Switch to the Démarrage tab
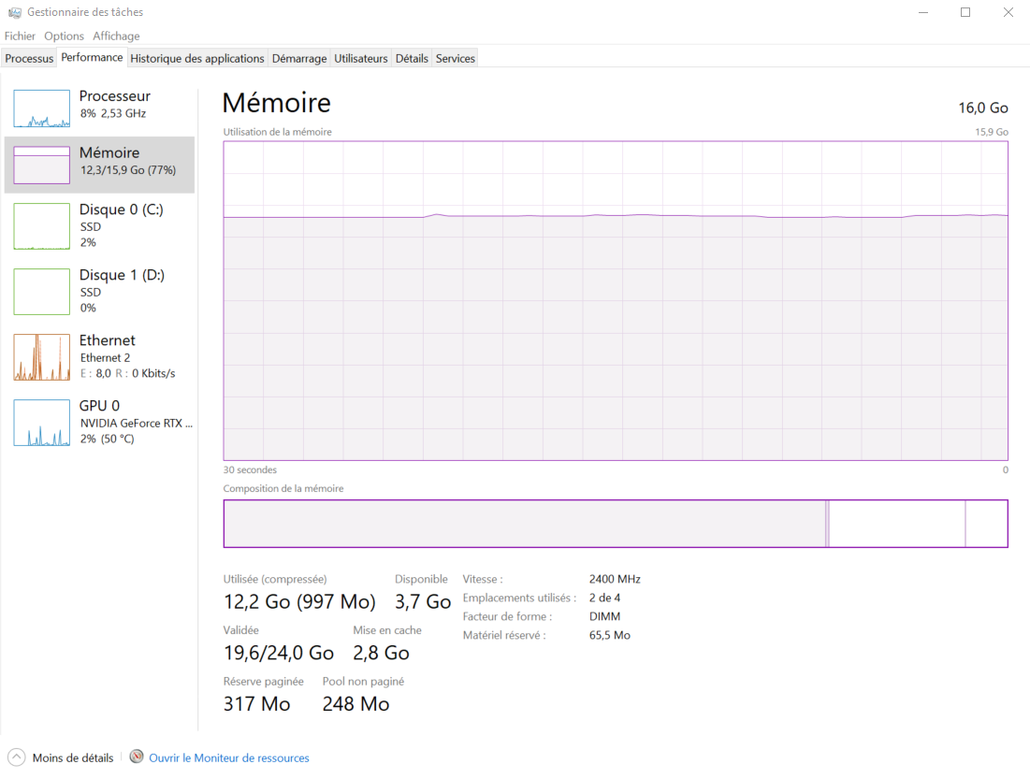Screen dimensions: 1030x779 click(x=298, y=58)
